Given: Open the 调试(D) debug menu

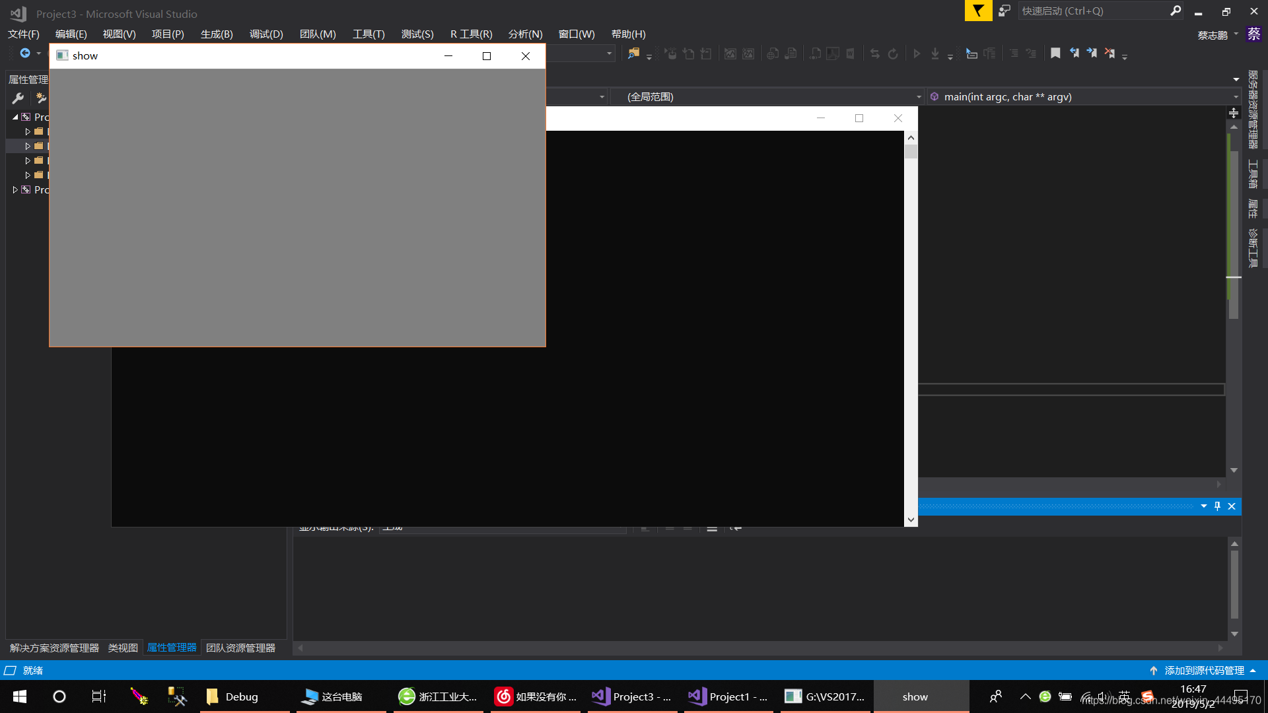Looking at the screenshot, I should (266, 34).
